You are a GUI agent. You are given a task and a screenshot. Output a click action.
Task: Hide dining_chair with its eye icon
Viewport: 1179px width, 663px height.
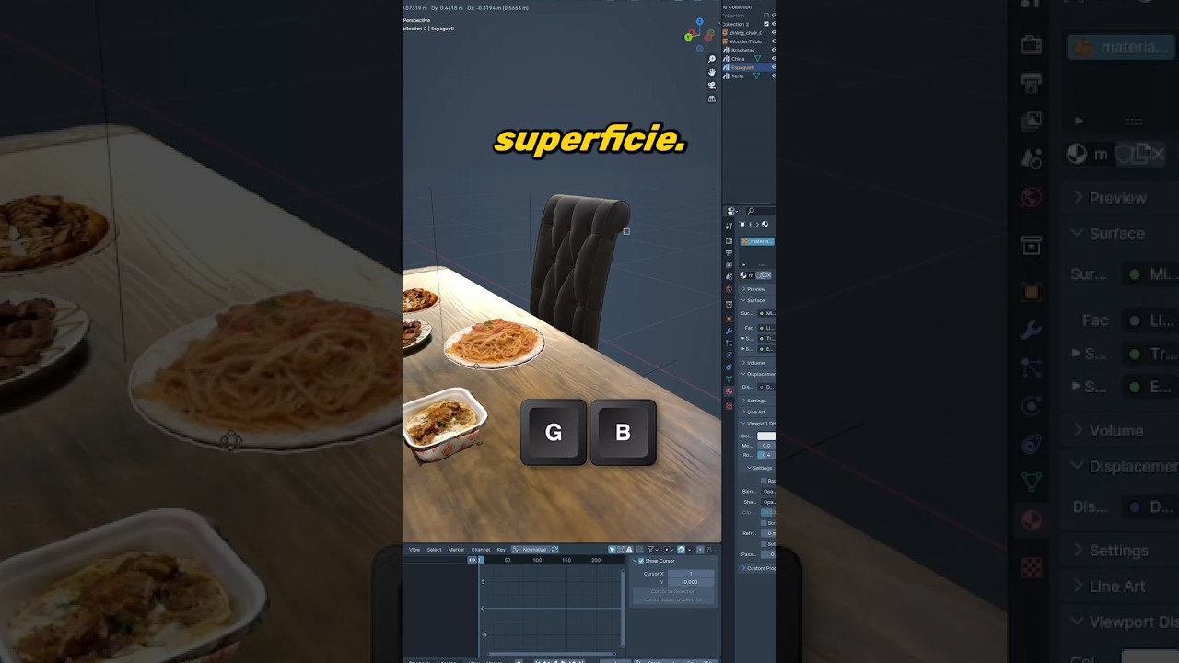774,33
